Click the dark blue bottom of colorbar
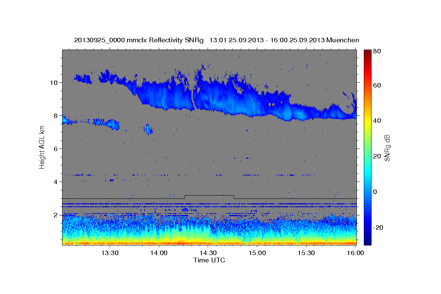This screenshot has height=294, width=441. click(367, 242)
